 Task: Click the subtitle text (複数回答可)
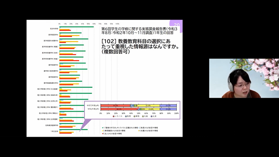pos(116,52)
